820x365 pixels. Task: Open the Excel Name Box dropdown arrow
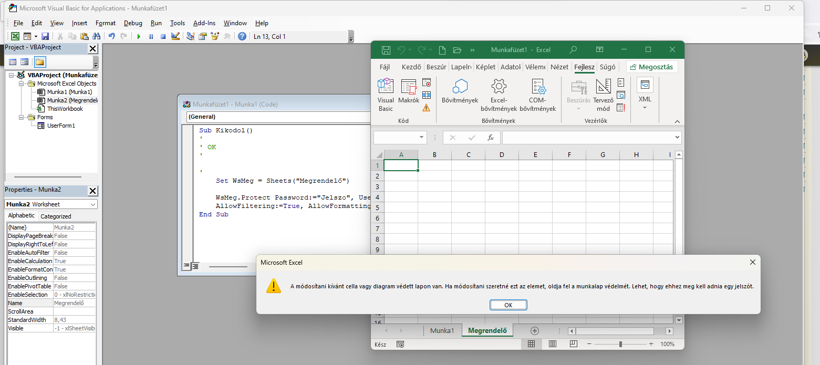click(x=422, y=138)
